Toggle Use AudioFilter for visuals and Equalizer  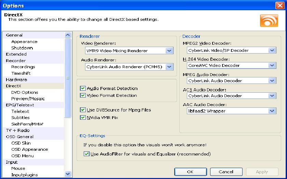pos(86,154)
